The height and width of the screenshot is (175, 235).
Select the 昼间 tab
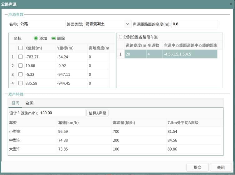15,103
